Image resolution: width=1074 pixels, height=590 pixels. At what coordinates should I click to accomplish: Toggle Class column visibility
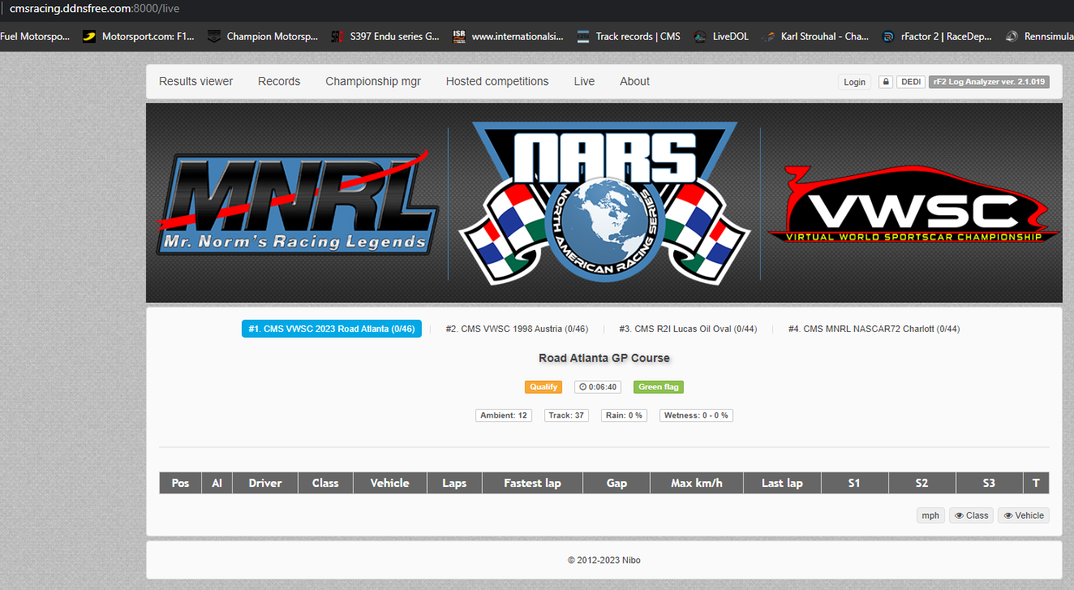click(971, 515)
